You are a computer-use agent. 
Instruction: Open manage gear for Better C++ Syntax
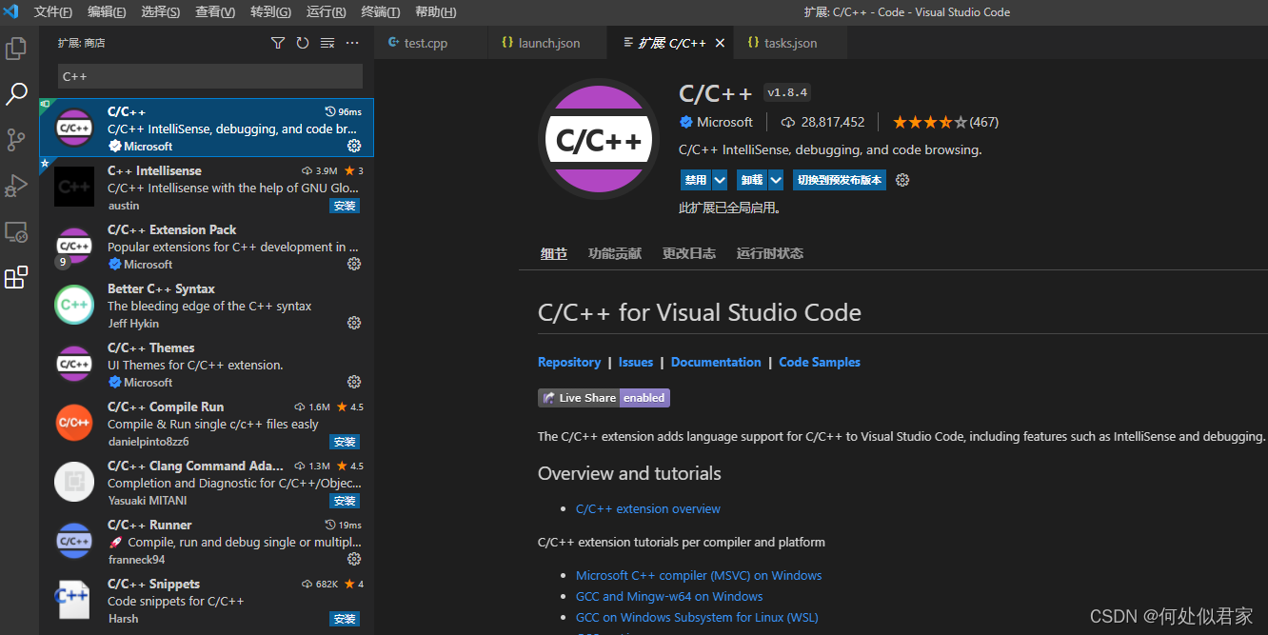(x=354, y=323)
